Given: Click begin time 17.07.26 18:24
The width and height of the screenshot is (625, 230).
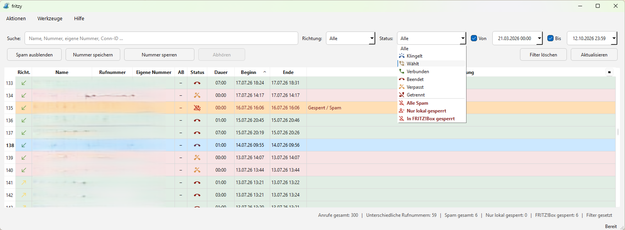Looking at the screenshot, I should pyautogui.click(x=250, y=83).
